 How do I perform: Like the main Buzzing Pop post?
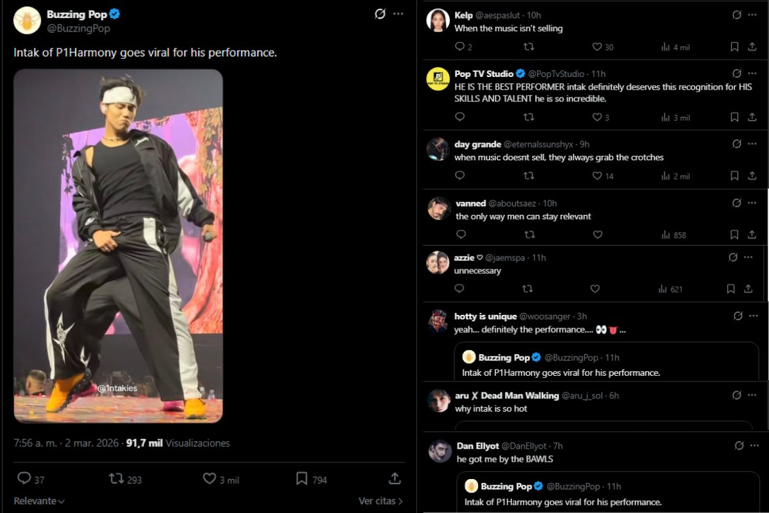point(210,479)
